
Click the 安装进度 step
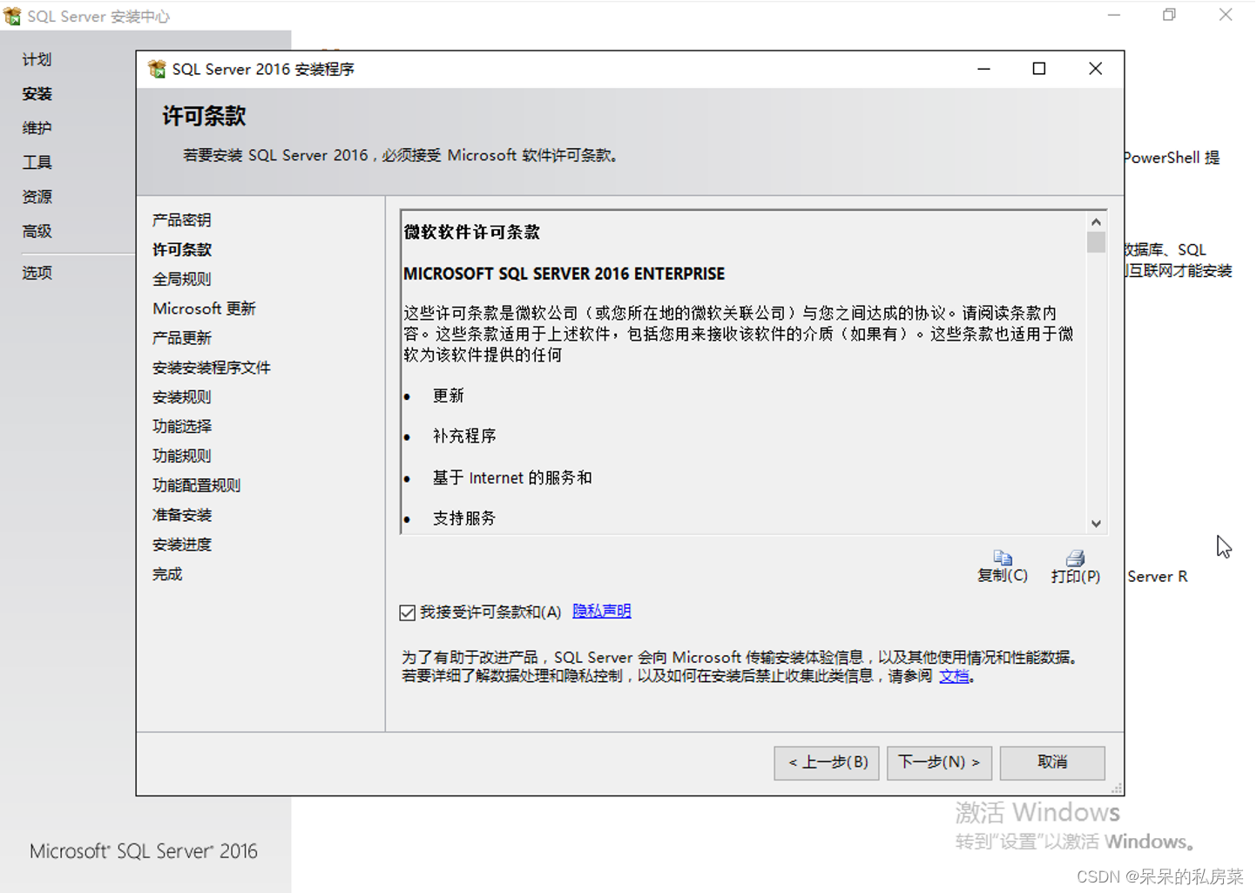click(182, 545)
